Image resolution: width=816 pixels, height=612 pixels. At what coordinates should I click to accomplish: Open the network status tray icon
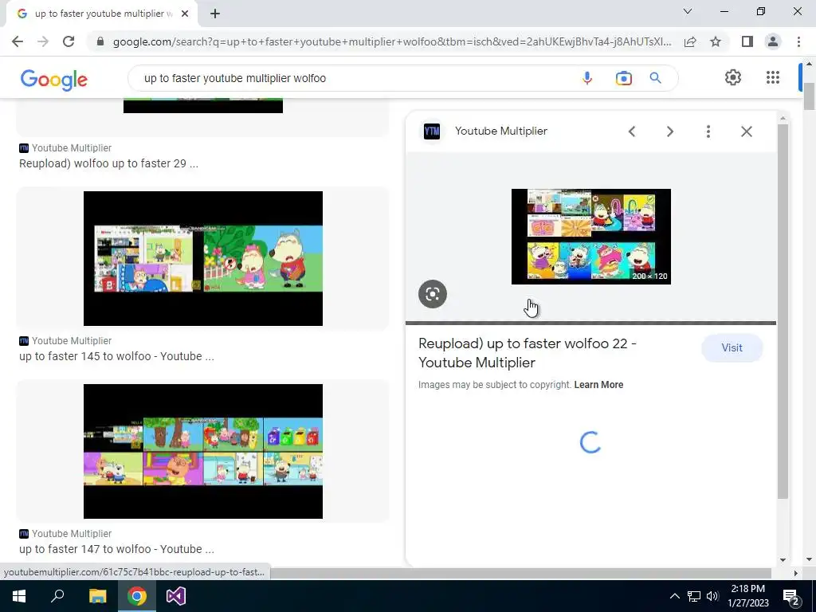694,596
